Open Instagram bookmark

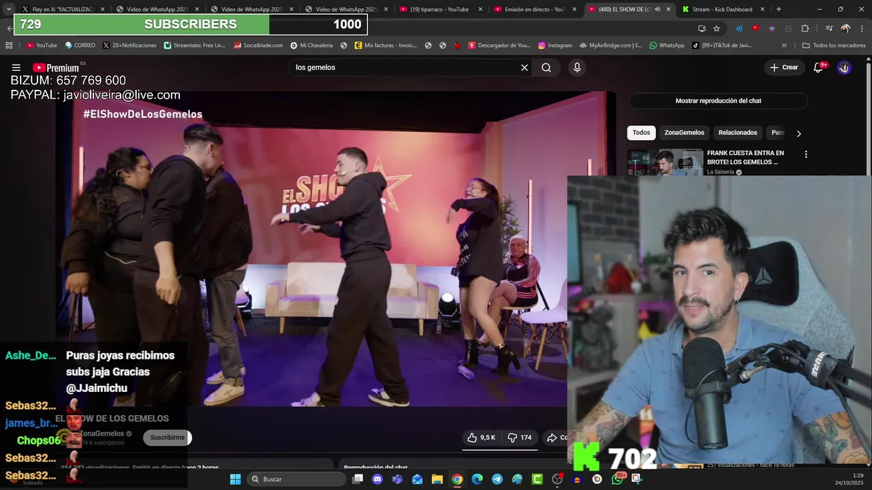[x=555, y=46]
